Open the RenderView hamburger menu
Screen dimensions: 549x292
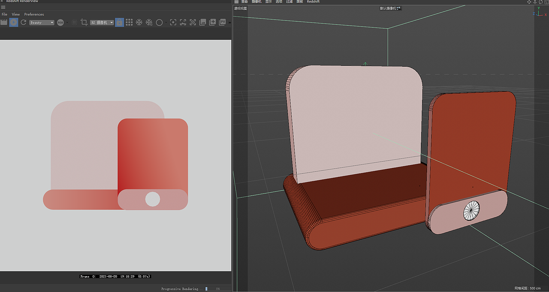(x=3, y=7)
